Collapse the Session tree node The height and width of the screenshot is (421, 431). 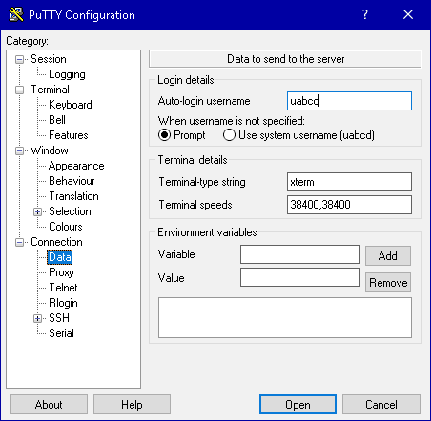pos(19,59)
